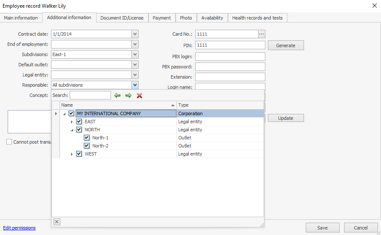Close the dropdown using the bottom-left X icon
381x235 pixels.
tap(57, 221)
